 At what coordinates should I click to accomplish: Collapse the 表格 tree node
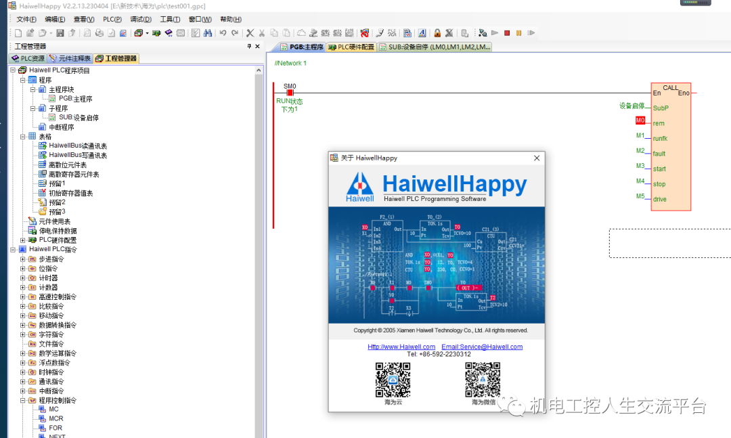23,137
